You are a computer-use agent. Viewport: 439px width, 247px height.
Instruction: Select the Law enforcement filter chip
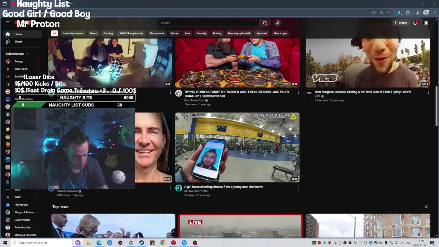pyautogui.click(x=73, y=33)
